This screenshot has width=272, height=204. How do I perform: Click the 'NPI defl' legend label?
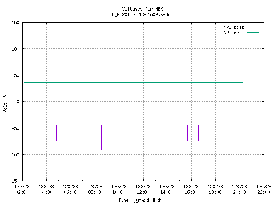(234, 33)
